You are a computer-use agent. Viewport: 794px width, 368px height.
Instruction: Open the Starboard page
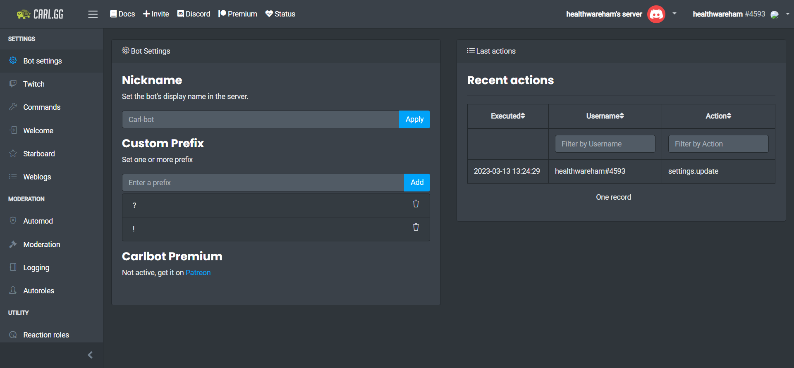click(51, 154)
